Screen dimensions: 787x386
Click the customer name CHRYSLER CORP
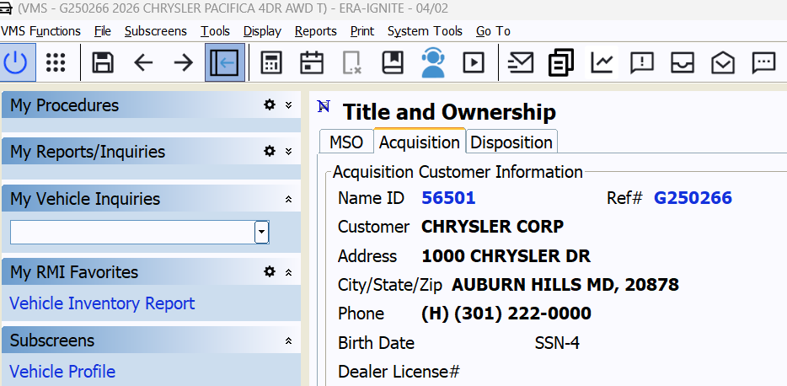[x=492, y=227]
